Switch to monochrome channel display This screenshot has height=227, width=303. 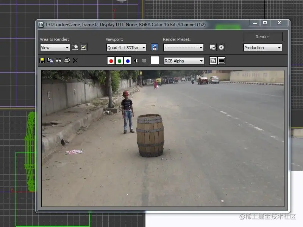coord(135,60)
